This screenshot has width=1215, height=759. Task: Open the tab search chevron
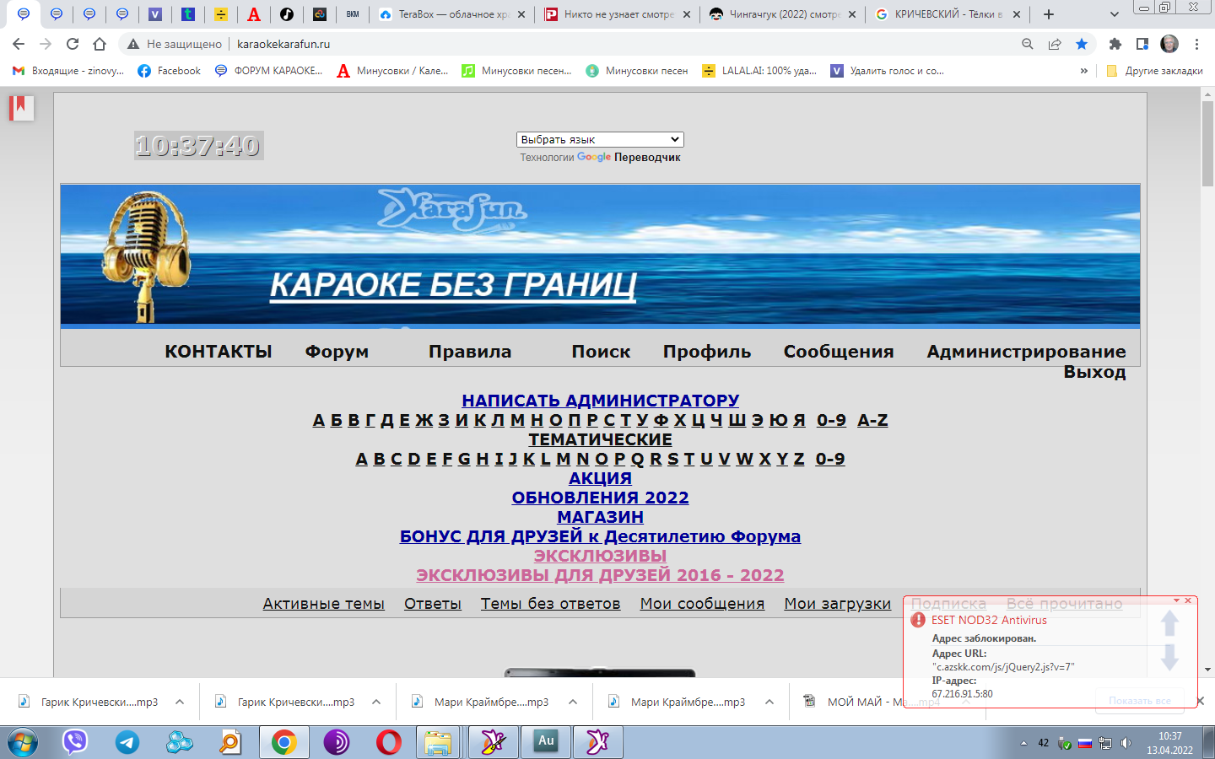pos(1115,14)
